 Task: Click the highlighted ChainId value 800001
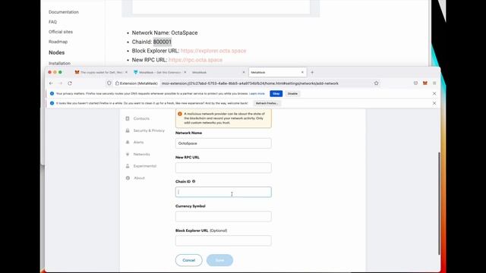click(x=162, y=42)
